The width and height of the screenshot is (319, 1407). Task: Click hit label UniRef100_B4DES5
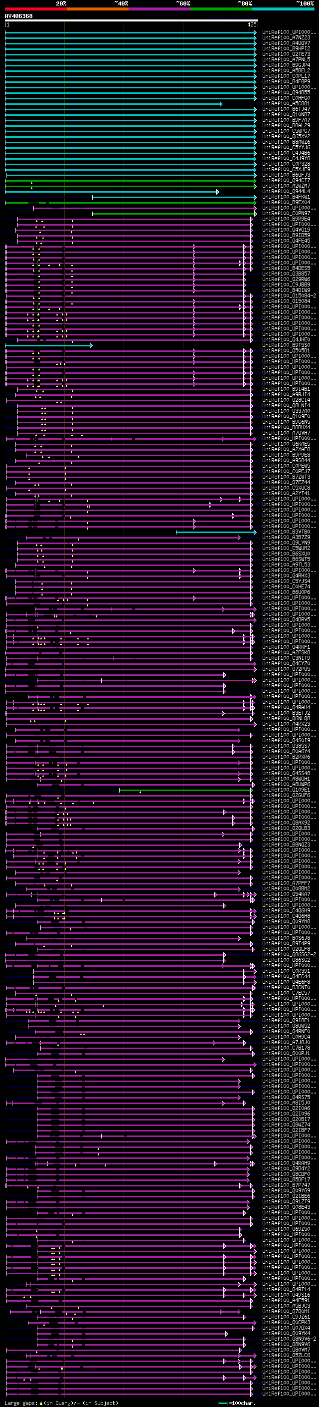(x=286, y=268)
